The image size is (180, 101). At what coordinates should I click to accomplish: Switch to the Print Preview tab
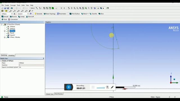[x=59, y=94]
